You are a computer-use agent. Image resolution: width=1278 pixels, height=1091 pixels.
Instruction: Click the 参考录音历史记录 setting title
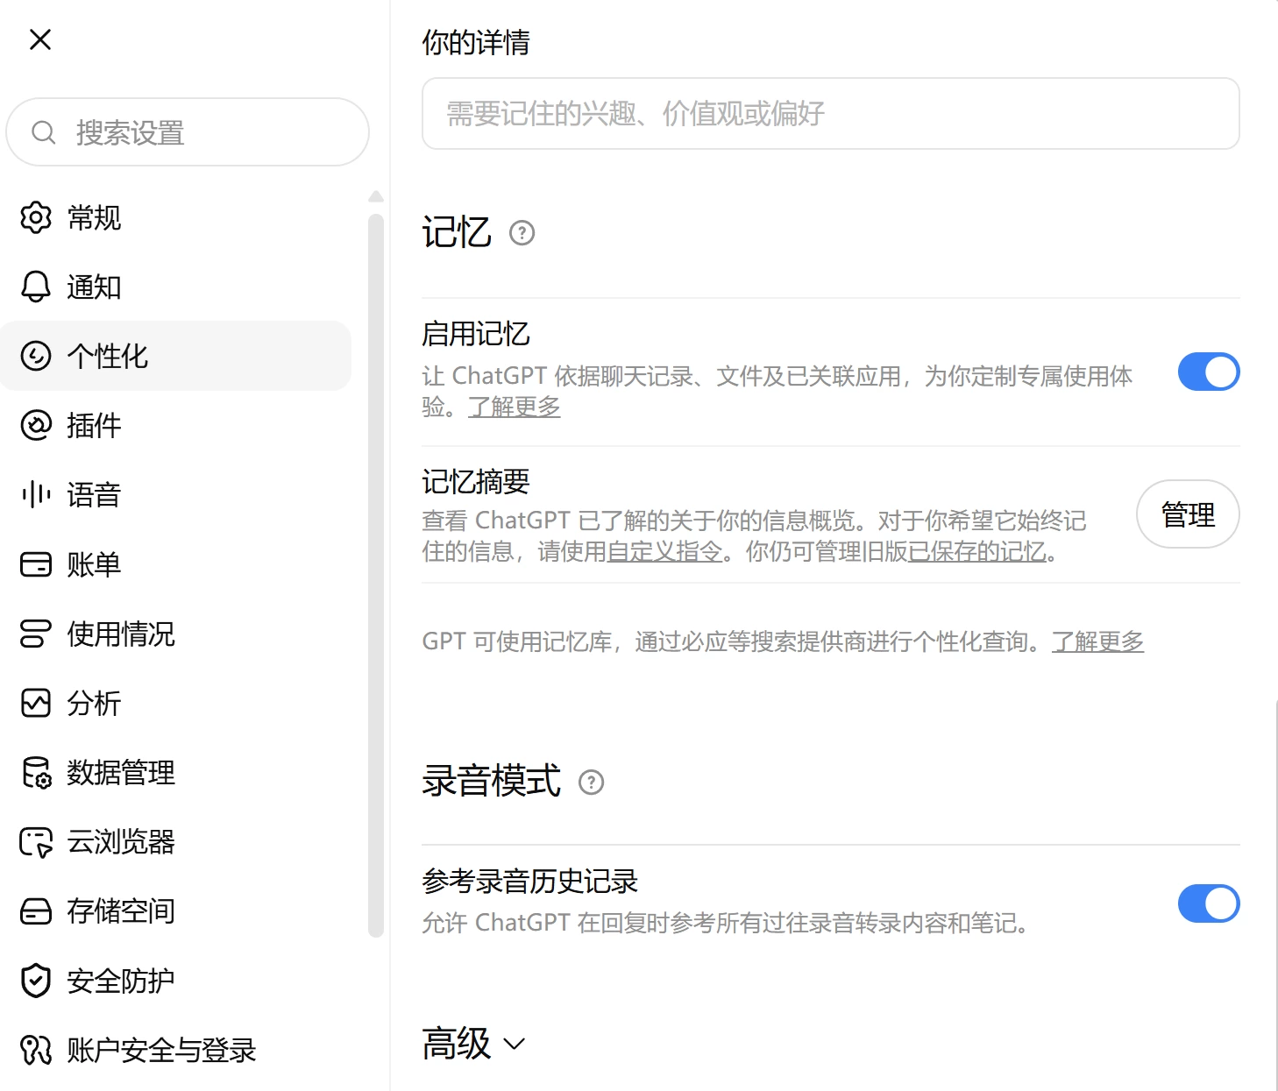[530, 881]
